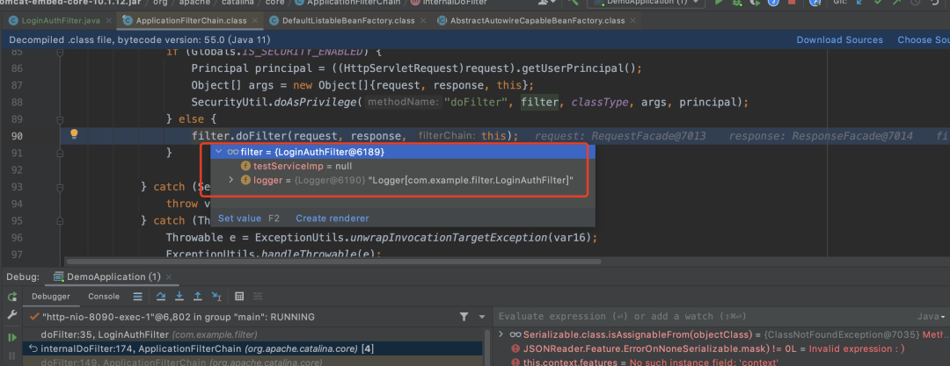Switch to DefaultListableBeanFactory.class tab
Screen dimensions: 950x366
click(x=348, y=20)
